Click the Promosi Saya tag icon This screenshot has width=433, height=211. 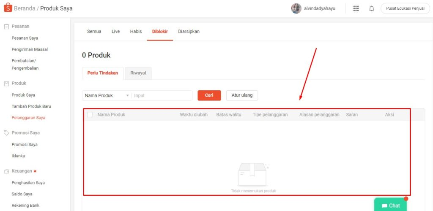[6, 133]
